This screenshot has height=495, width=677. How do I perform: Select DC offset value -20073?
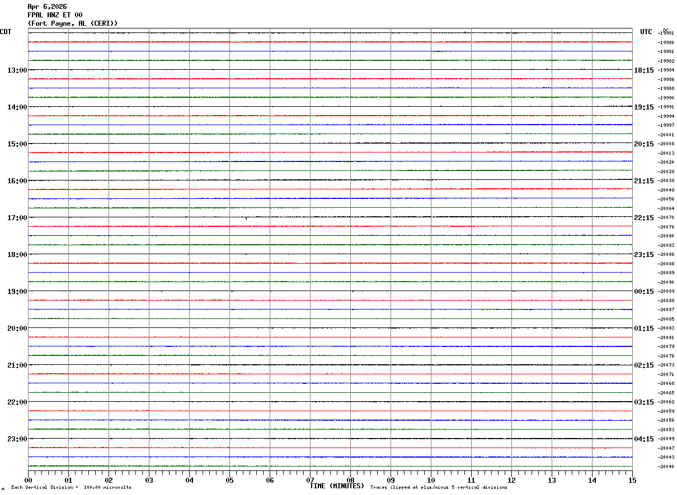(x=666, y=365)
